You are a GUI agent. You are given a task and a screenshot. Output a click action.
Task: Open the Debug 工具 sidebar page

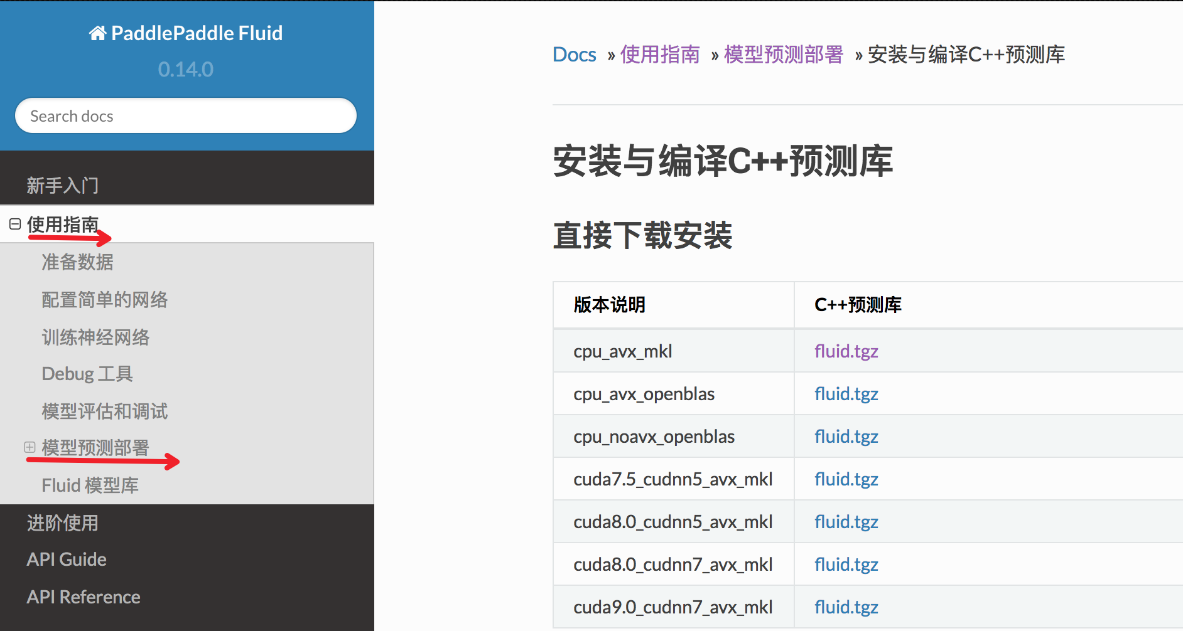click(87, 374)
